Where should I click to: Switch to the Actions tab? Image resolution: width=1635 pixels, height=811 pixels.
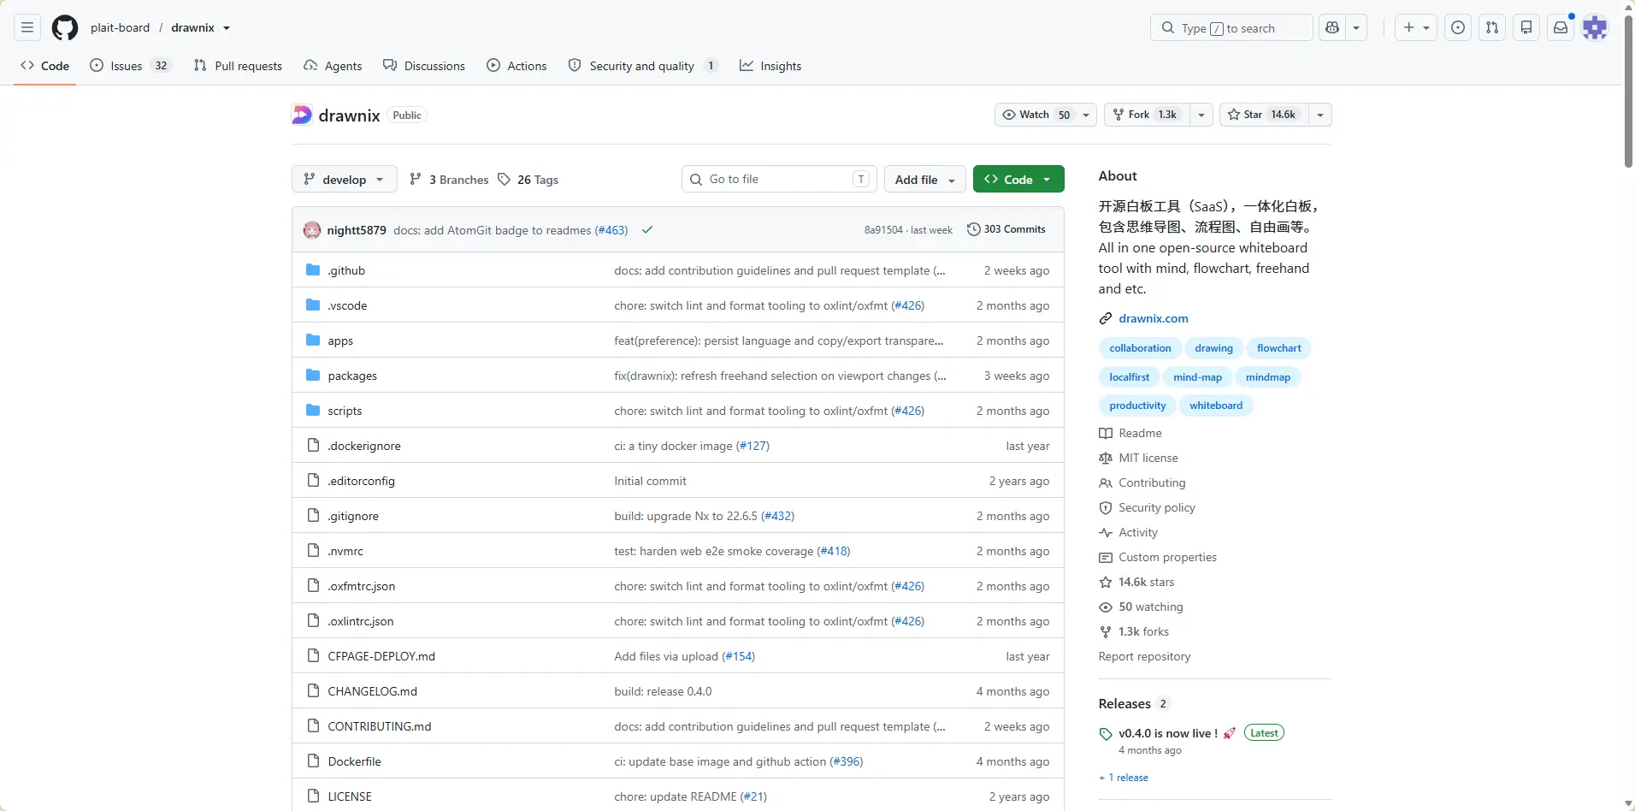[516, 66]
